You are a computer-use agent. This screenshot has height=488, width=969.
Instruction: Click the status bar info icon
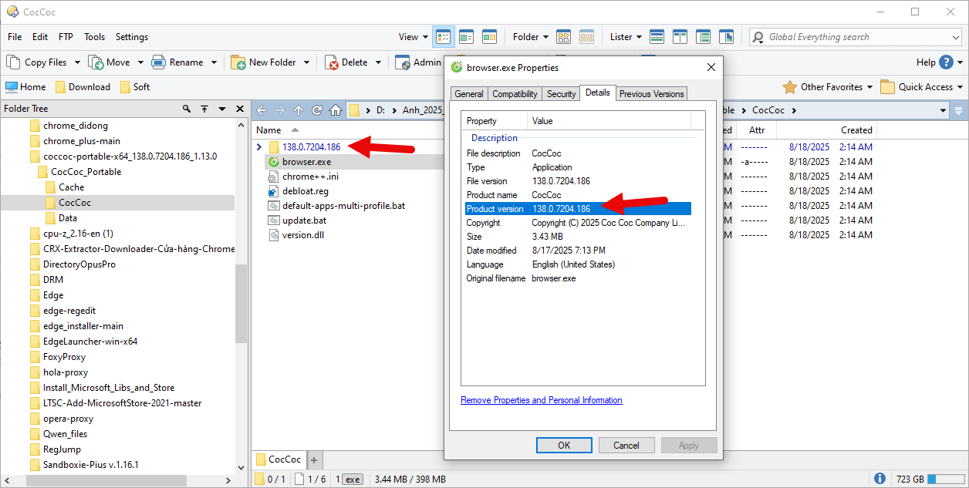(880, 479)
